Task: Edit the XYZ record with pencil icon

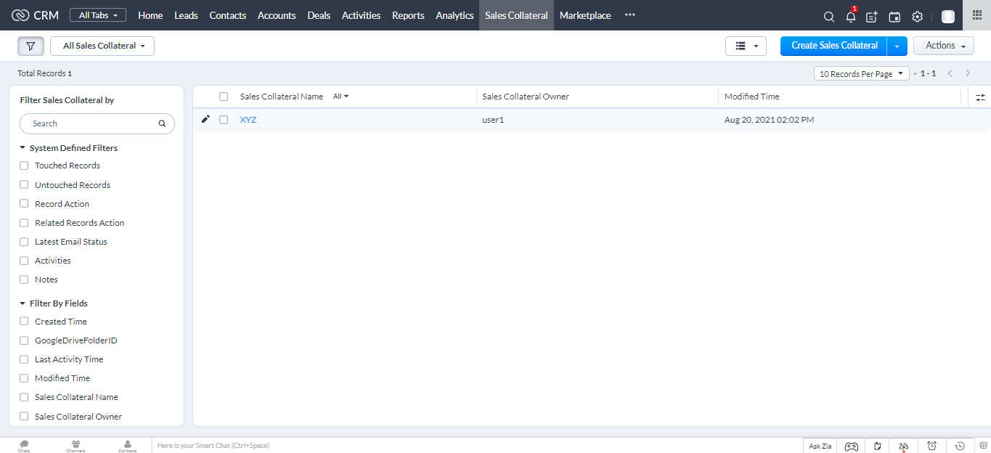Action: [x=205, y=119]
